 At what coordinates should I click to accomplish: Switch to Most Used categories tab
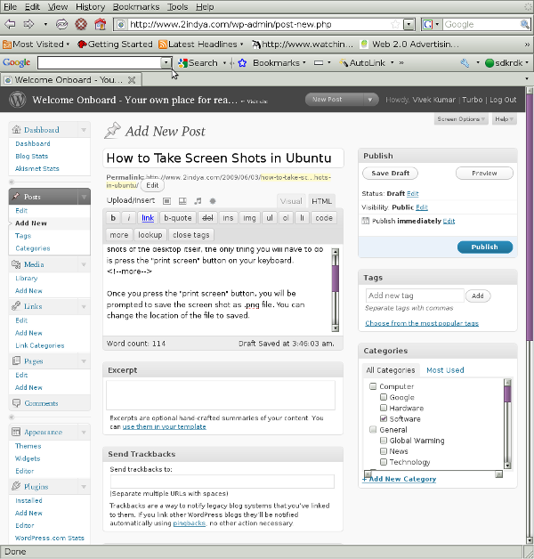(445, 370)
